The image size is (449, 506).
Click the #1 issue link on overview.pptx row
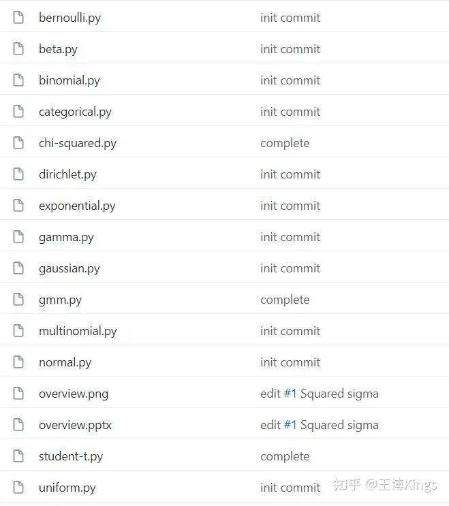(290, 425)
